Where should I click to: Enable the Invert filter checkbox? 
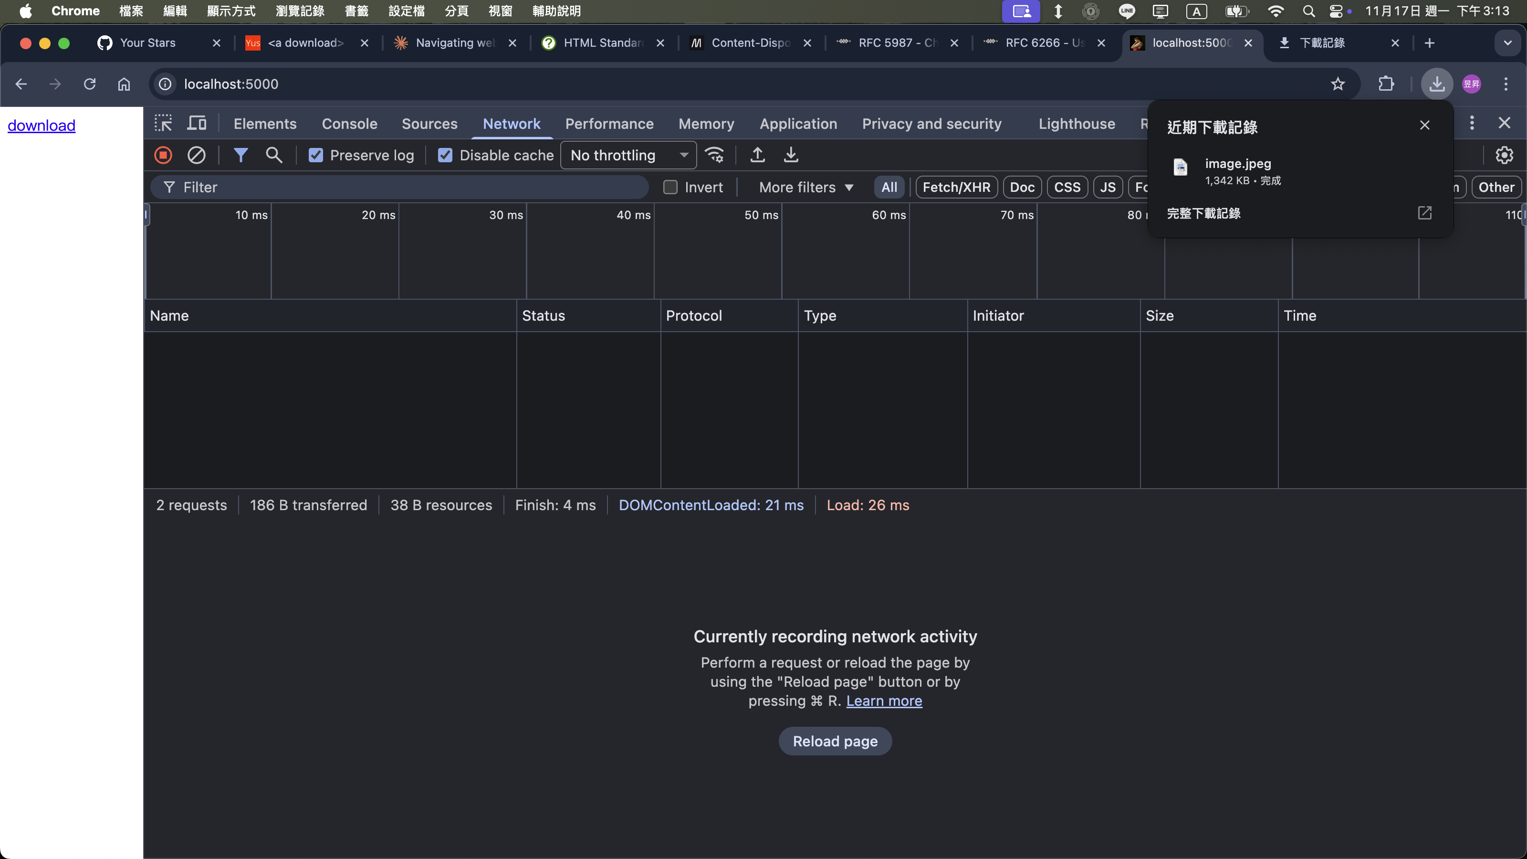coord(670,188)
